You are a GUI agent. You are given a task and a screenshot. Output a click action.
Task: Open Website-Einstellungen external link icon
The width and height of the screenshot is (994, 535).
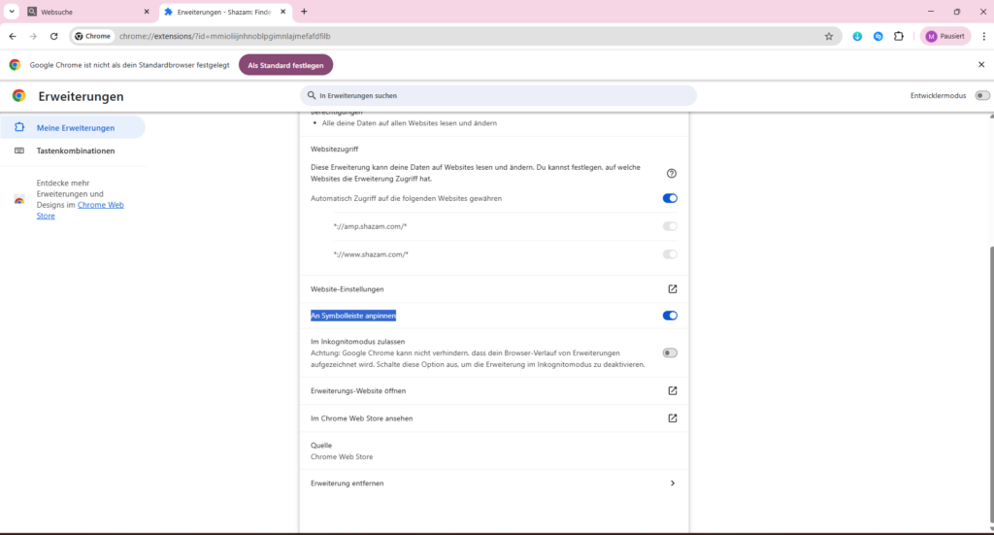672,289
